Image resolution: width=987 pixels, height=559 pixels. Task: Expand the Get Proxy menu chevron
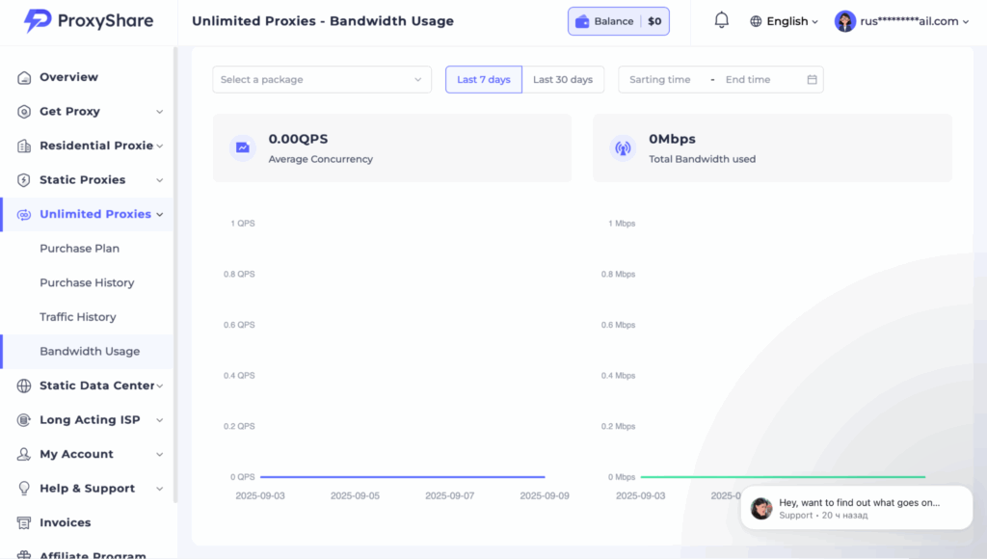[160, 112]
